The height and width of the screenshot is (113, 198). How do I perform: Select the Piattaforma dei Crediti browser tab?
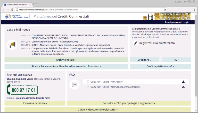(x=17, y=5)
